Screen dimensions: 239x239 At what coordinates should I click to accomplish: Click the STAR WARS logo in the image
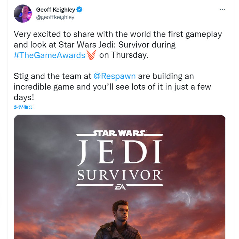119,133
